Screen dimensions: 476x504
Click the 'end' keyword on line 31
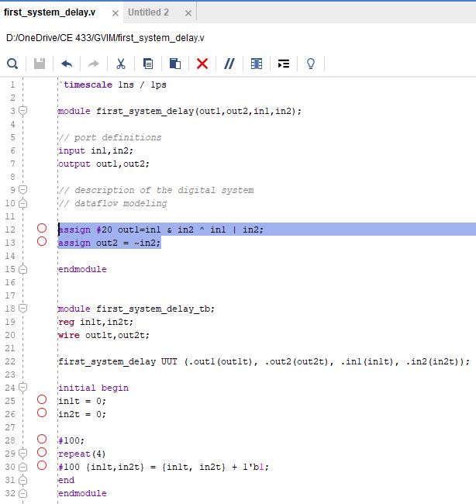click(x=66, y=480)
